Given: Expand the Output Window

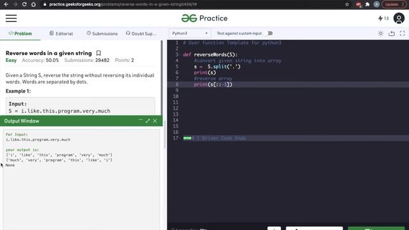Looking at the screenshot, I should tap(148, 121).
